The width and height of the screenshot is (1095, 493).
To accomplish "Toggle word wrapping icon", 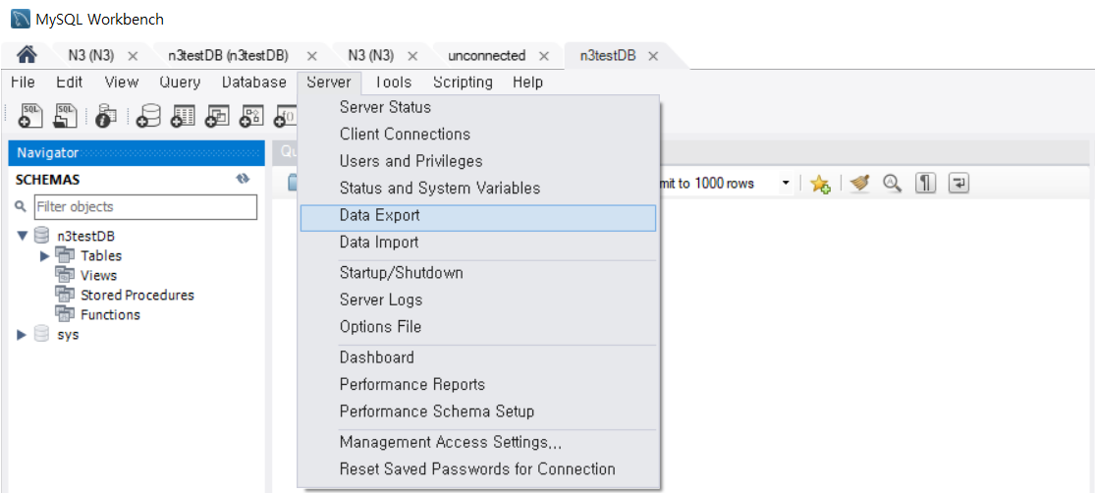I will [958, 183].
